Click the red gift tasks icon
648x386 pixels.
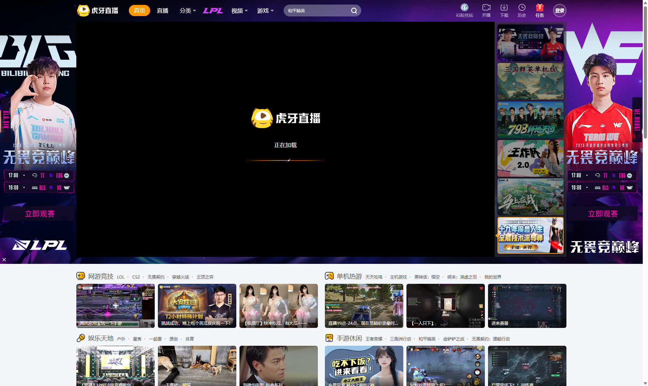click(539, 7)
